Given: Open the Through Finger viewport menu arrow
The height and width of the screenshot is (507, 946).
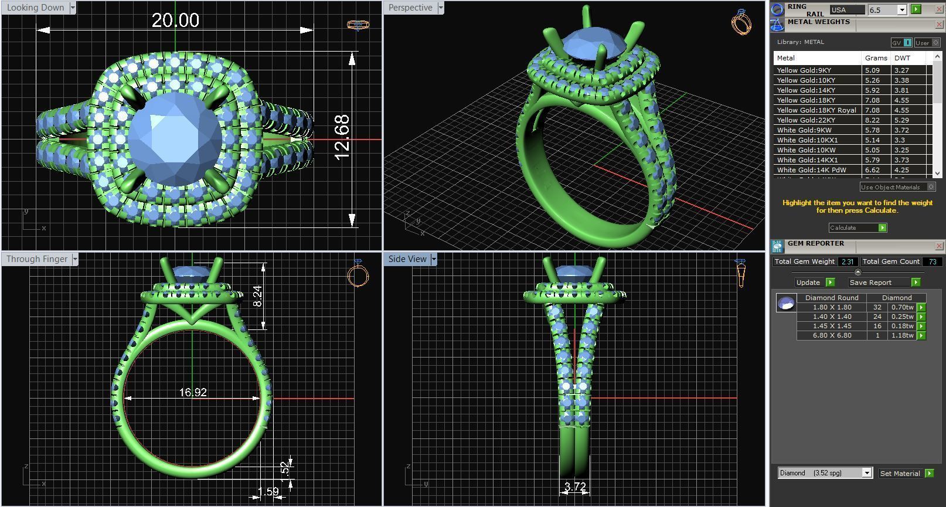Looking at the screenshot, I should [x=75, y=259].
